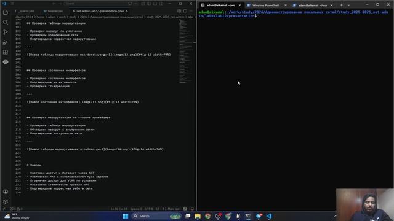This screenshot has width=394, height=221.
Task: Select the net-admin-lab12-presentation.qmd tab
Action: pyautogui.click(x=100, y=11)
